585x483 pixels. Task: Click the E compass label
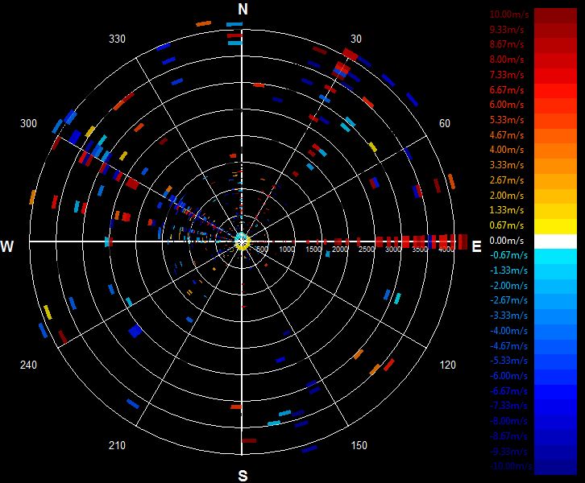pyautogui.click(x=476, y=246)
